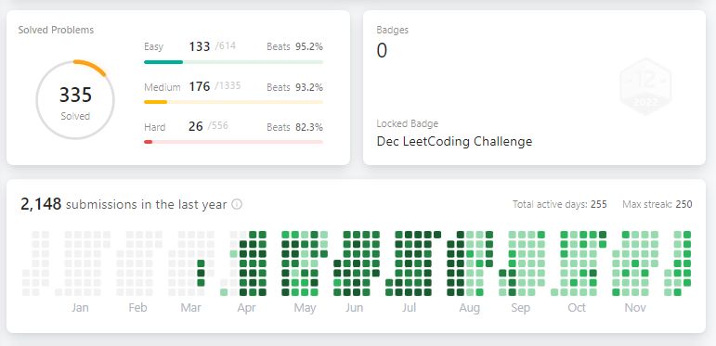This screenshot has height=346, width=716.
Task: Click the Hard red progress bar
Action: [x=233, y=142]
